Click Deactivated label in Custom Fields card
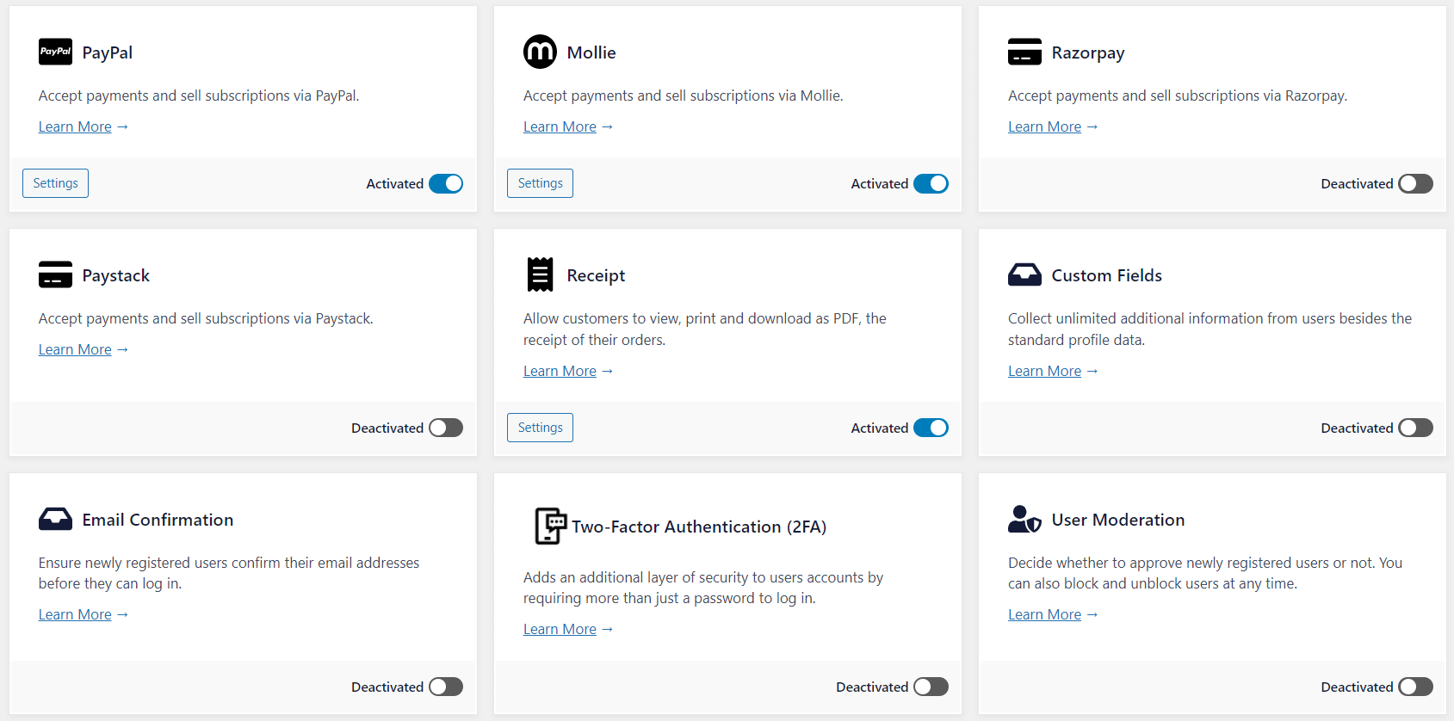Image resolution: width=1454 pixels, height=721 pixels. click(1357, 428)
